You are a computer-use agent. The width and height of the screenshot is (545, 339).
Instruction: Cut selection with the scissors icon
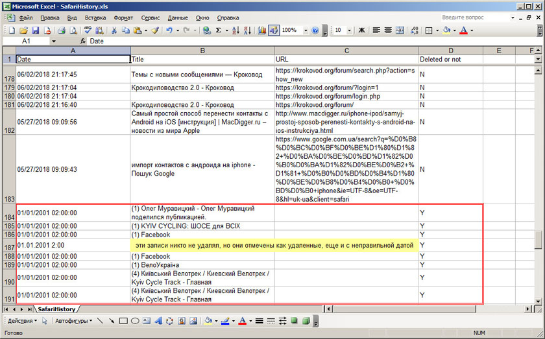(114, 30)
